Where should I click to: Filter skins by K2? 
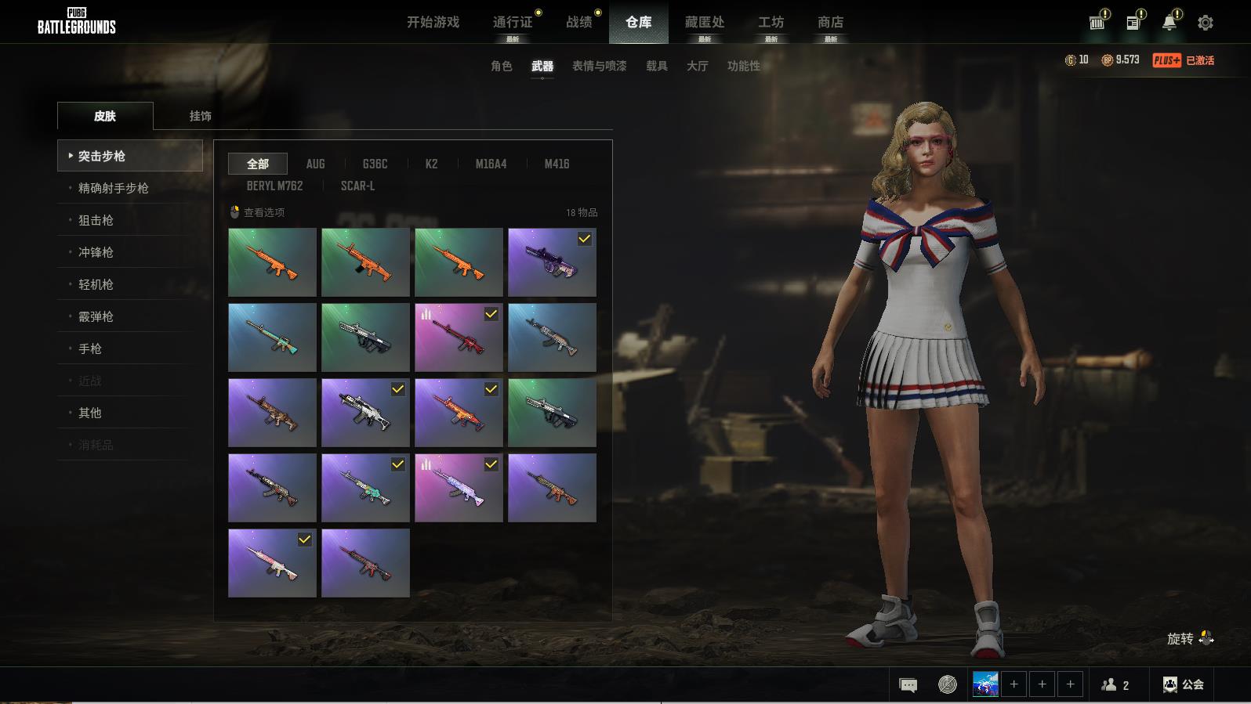point(432,164)
